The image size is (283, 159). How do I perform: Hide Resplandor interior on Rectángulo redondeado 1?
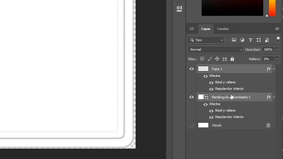[x=211, y=117]
